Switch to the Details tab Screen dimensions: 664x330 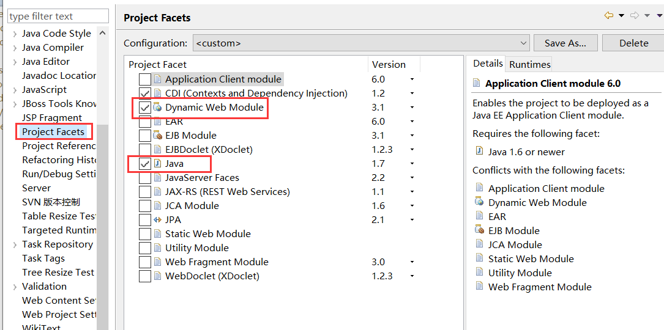click(488, 64)
